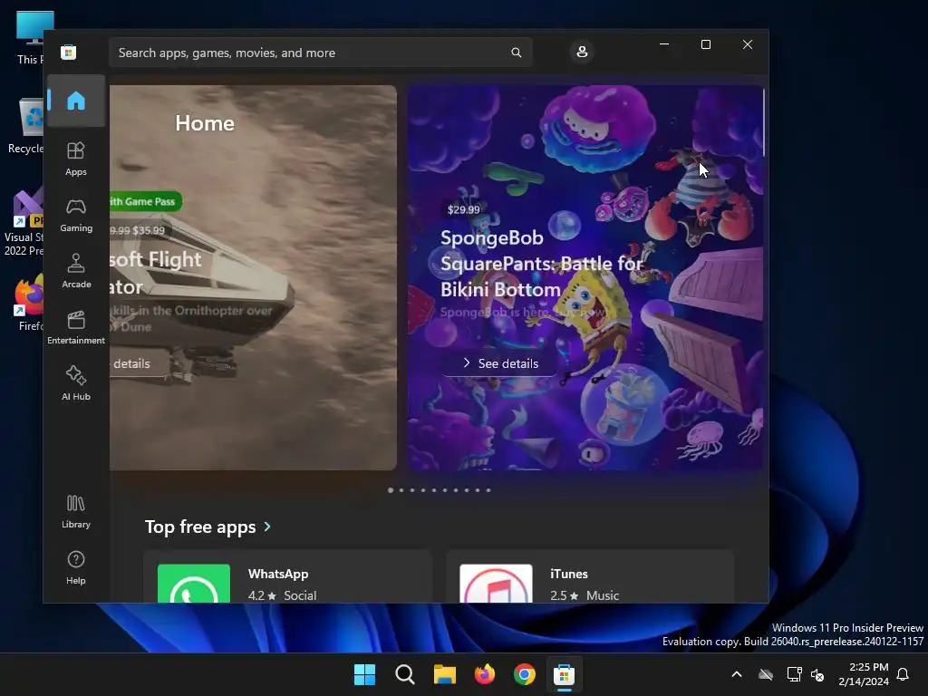Screen dimensions: 928x696
Task: Launch Firefox from the taskbar
Action: click(485, 674)
